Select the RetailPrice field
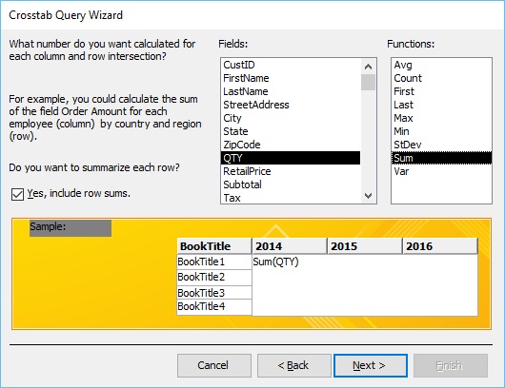The width and height of the screenshot is (505, 388). (291, 171)
